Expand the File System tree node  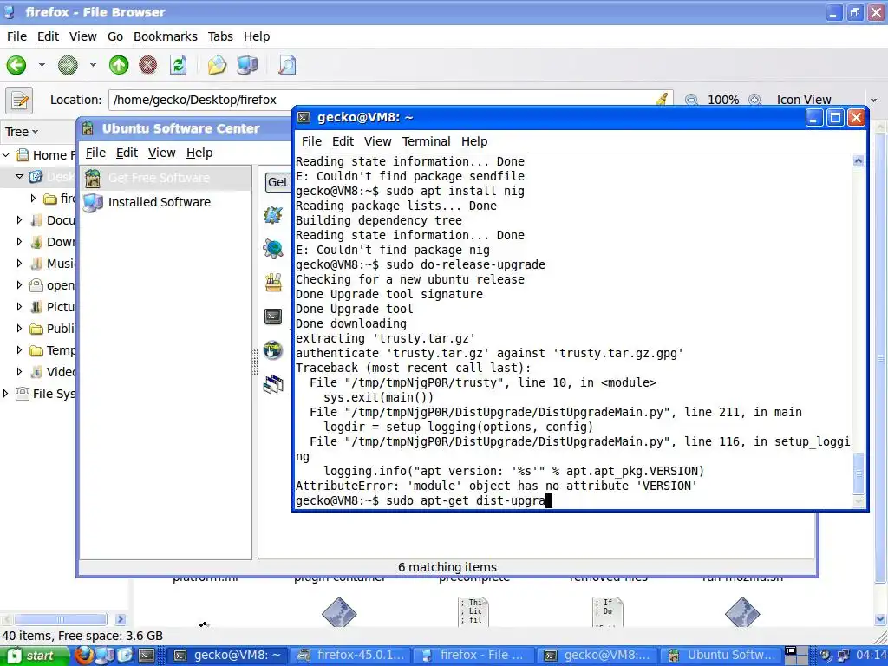coord(6,393)
